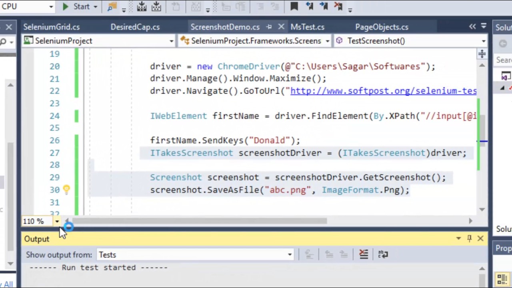Image resolution: width=512 pixels, height=288 pixels.
Task: Click the Output panel scroll up arrow
Action: pos(482,269)
